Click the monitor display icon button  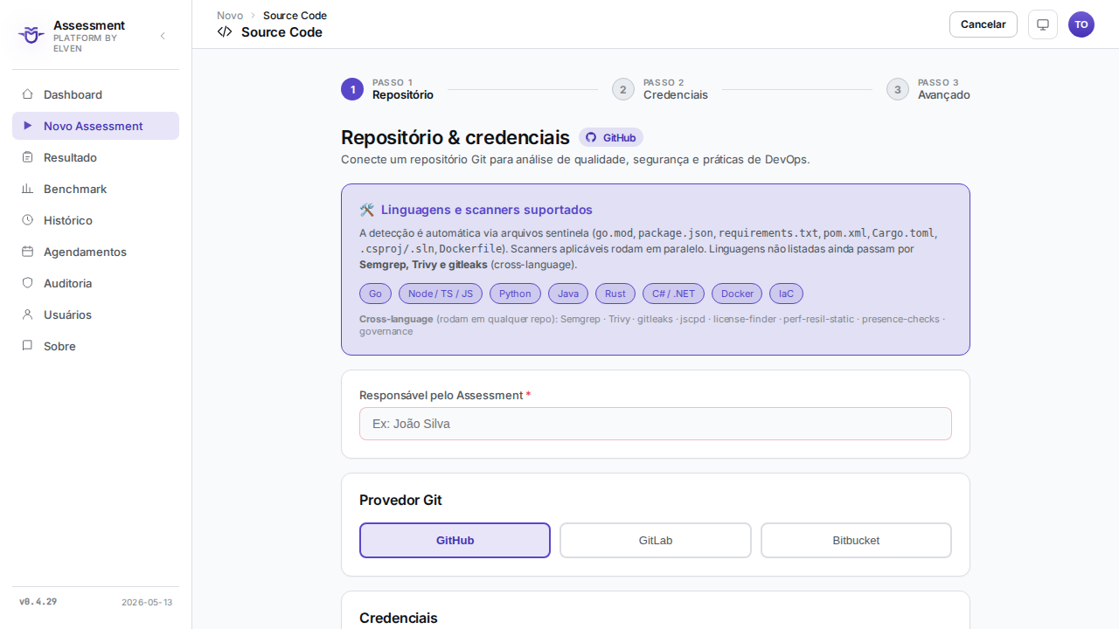click(x=1043, y=24)
